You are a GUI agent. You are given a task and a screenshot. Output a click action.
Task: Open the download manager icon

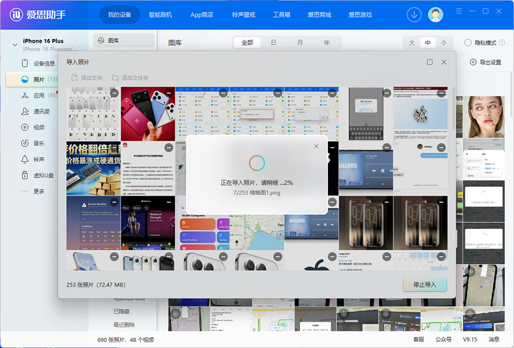414,15
